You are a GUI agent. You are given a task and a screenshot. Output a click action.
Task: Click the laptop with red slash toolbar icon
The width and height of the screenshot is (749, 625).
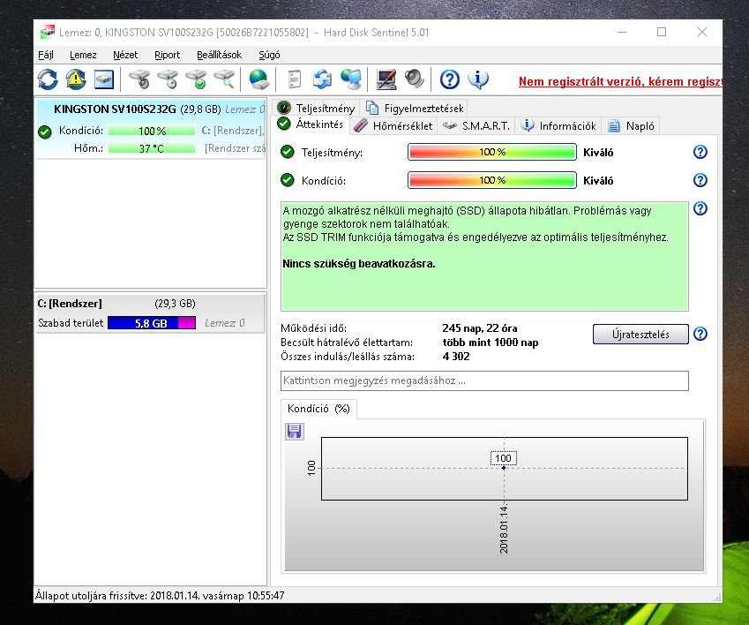click(x=386, y=79)
